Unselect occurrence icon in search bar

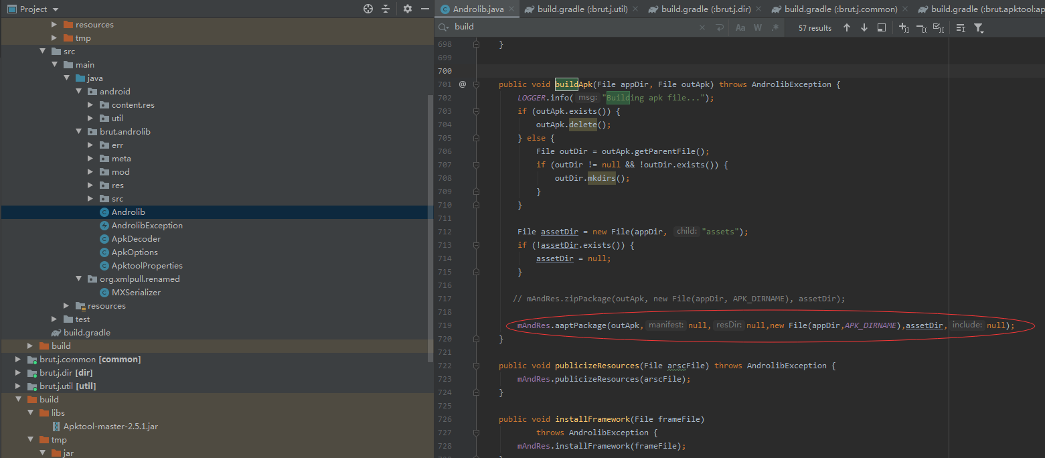point(921,27)
